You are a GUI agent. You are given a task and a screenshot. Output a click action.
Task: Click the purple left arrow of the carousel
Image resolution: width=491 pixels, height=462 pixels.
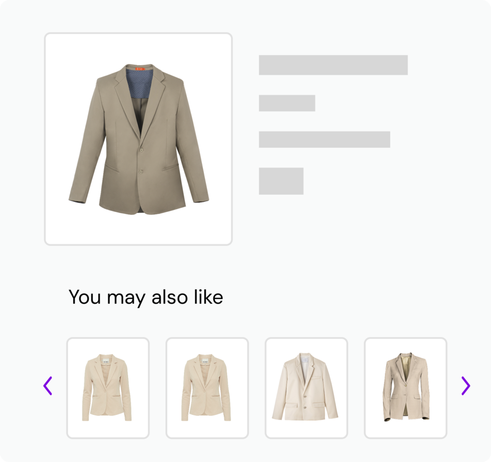(x=47, y=386)
